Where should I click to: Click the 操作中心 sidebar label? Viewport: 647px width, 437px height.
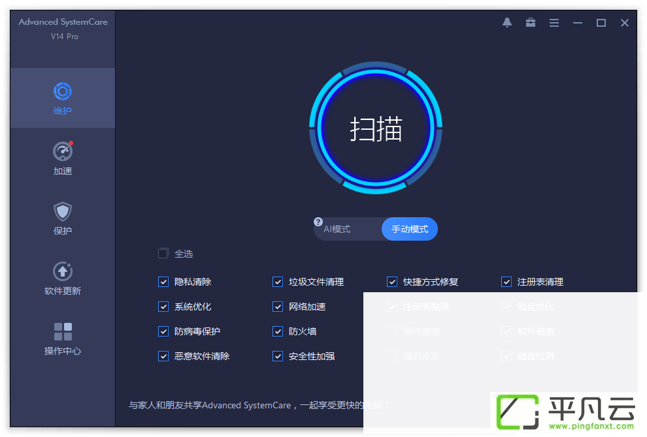coord(63,351)
